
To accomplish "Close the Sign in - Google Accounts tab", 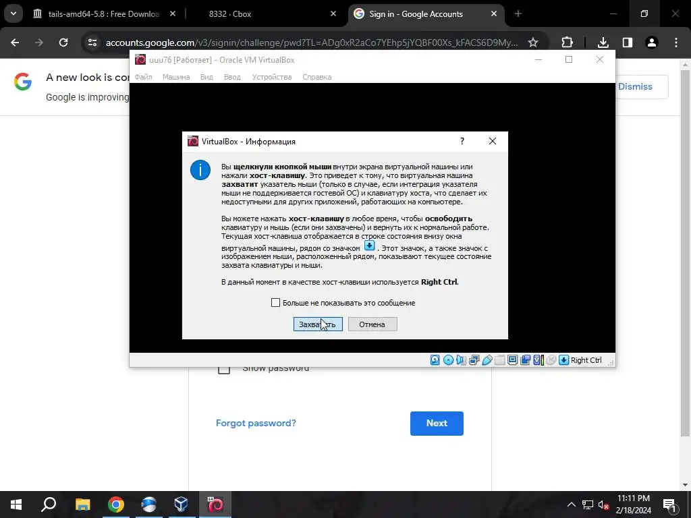I will click(494, 13).
